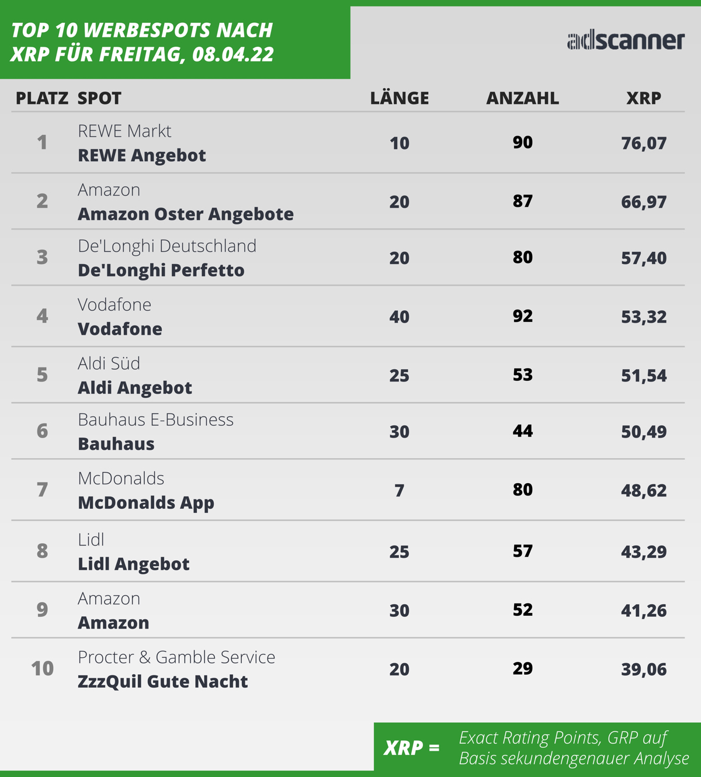Click the Anzahl value 92 for Vodafone
Viewport: 701px width, 777px height.
tap(523, 316)
